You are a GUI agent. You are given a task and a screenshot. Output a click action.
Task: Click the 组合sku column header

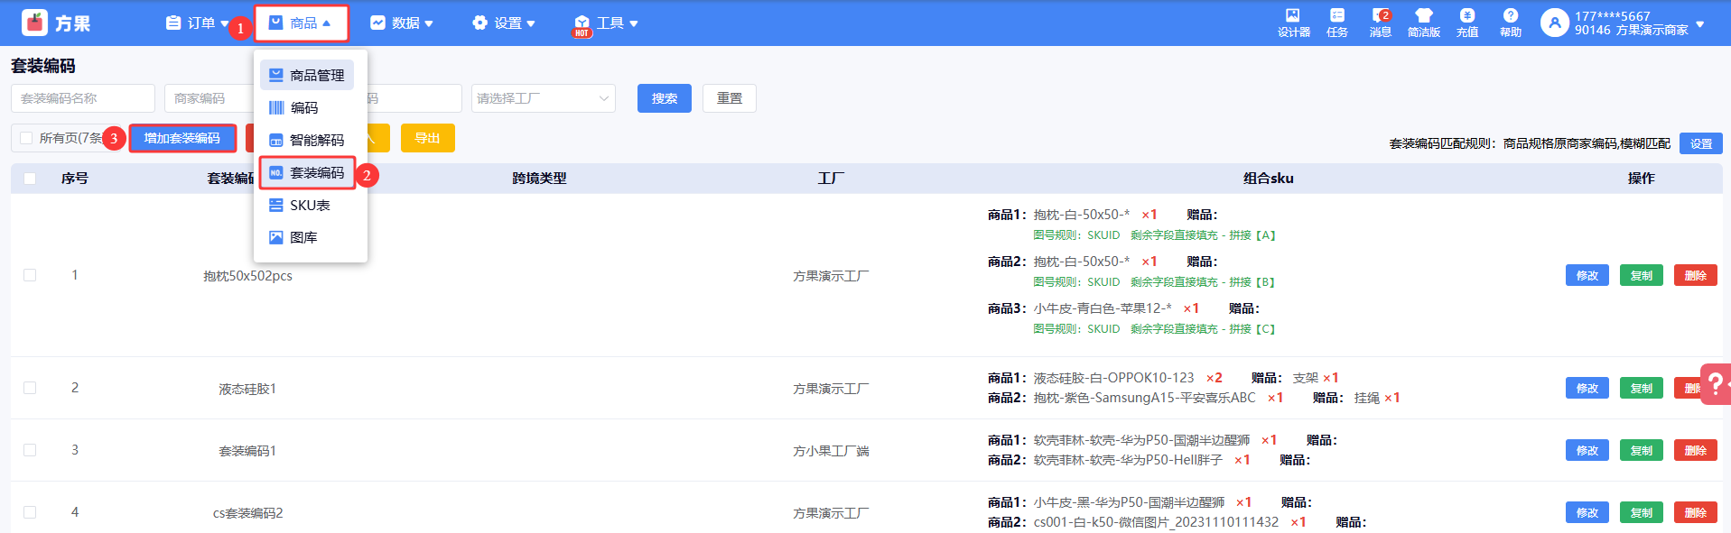[x=1268, y=179]
